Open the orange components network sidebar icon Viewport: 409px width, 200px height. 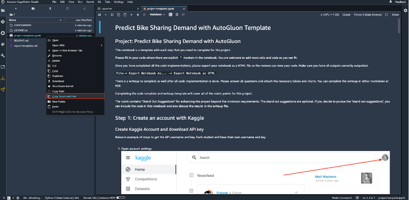(3, 78)
